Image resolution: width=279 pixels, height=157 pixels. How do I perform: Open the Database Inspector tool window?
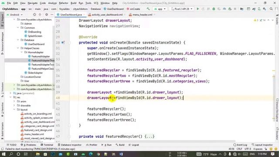(70, 145)
